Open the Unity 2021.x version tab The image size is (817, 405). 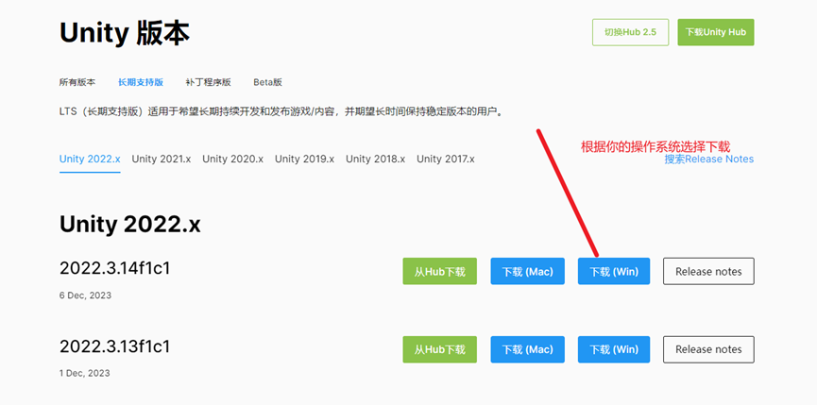pyautogui.click(x=161, y=159)
